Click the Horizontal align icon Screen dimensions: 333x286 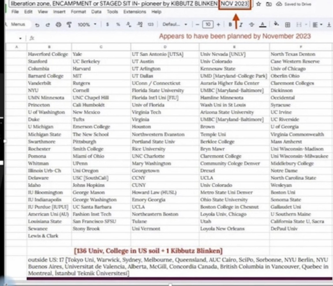coord(315,25)
